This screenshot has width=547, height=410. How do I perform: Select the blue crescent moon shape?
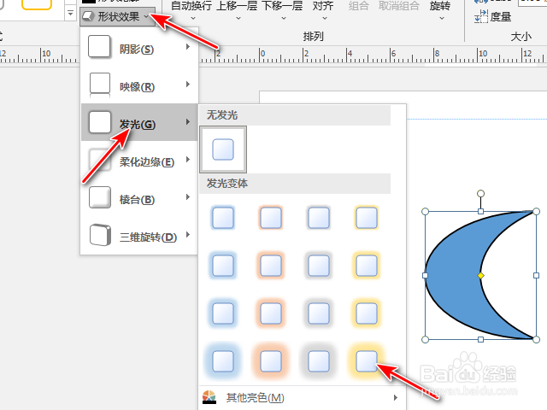click(x=454, y=275)
